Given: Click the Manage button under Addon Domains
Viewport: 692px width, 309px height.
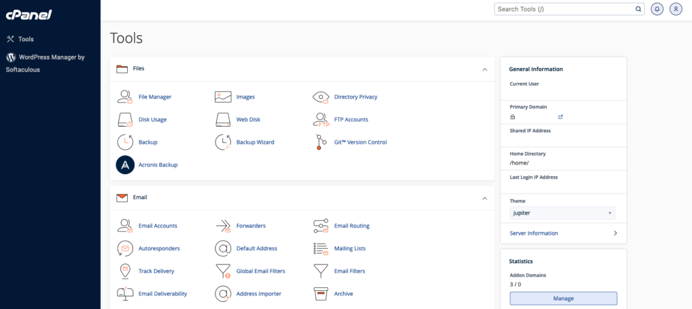Looking at the screenshot, I should pos(563,298).
